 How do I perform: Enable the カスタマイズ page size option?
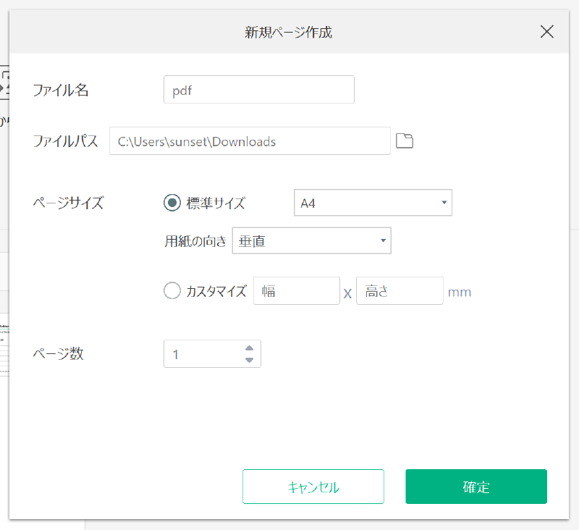pyautogui.click(x=172, y=290)
